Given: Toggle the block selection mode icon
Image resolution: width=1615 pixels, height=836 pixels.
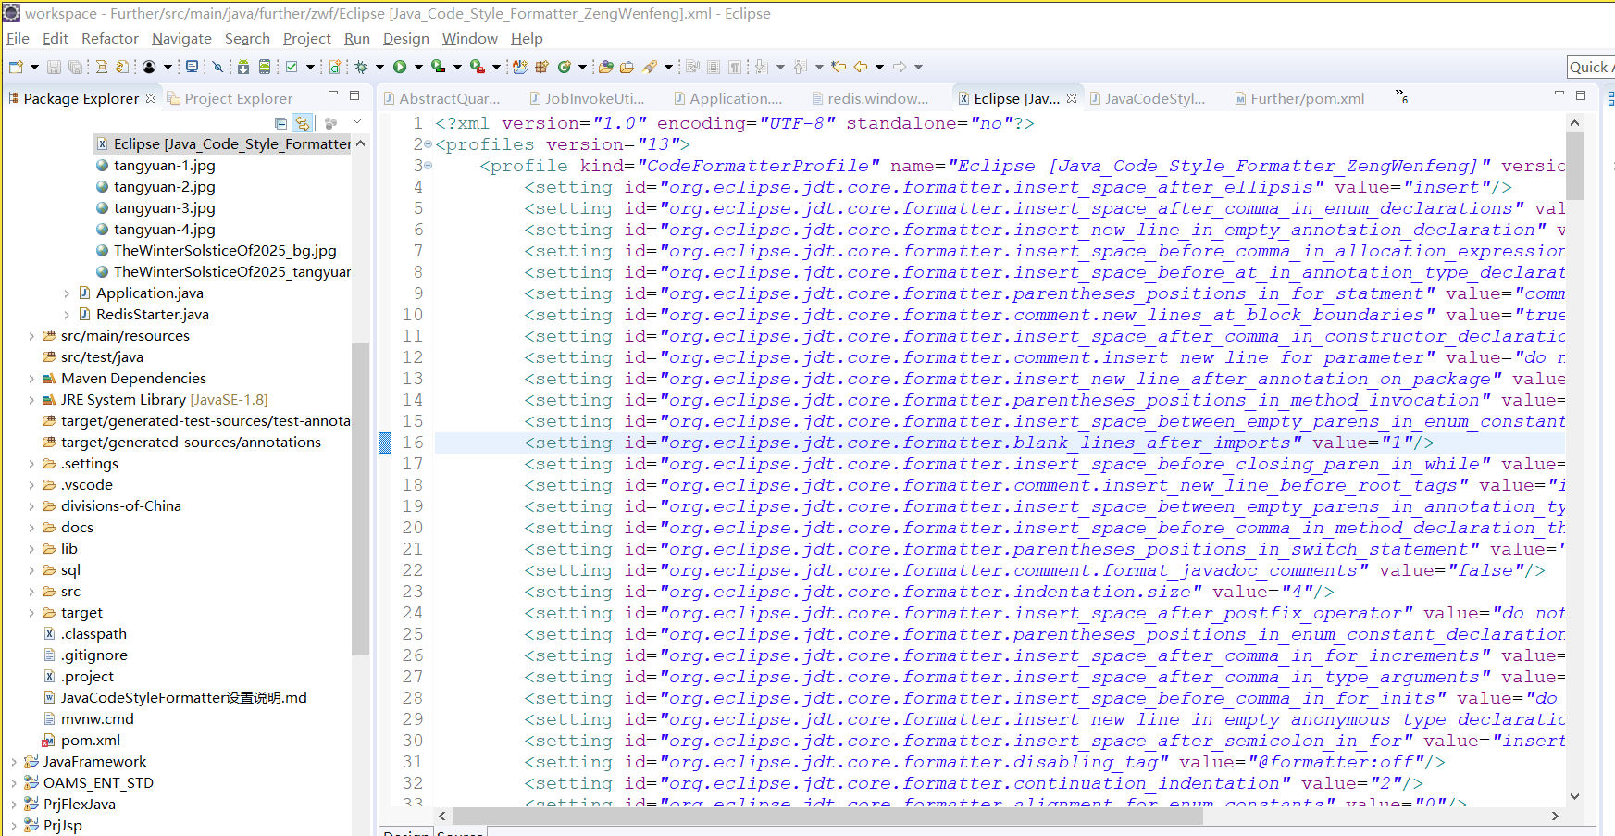Looking at the screenshot, I should coord(713,67).
